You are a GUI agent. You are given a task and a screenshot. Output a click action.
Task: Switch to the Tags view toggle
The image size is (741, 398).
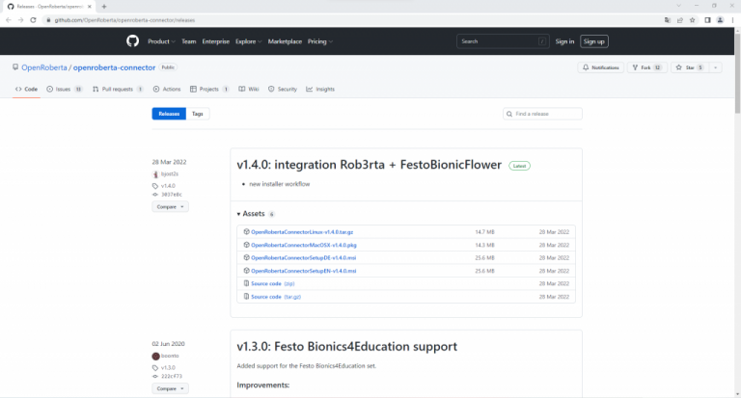point(197,114)
